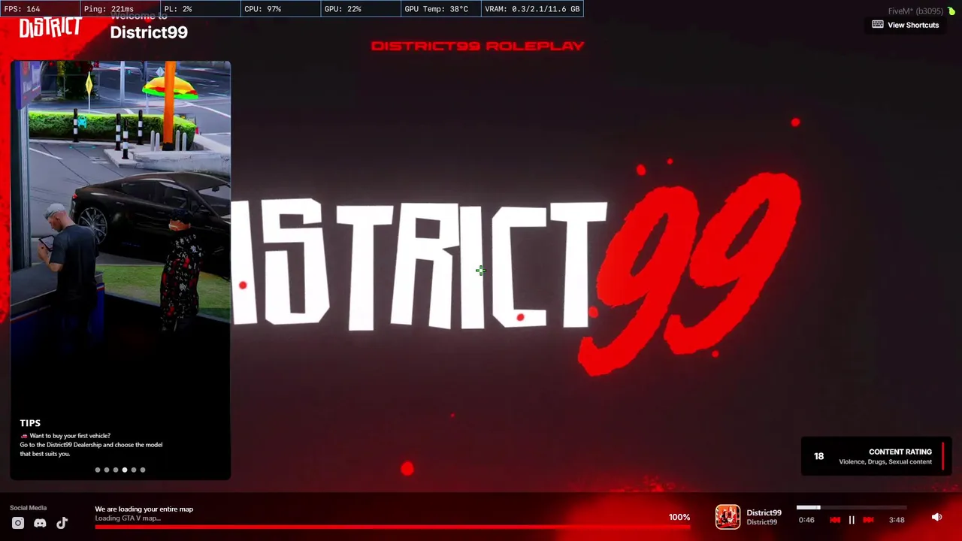Click the View Shortcuts button
The width and height of the screenshot is (962, 541).
[906, 25]
